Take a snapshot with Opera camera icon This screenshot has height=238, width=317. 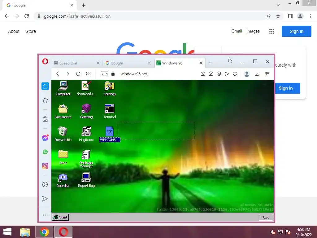[211, 74]
